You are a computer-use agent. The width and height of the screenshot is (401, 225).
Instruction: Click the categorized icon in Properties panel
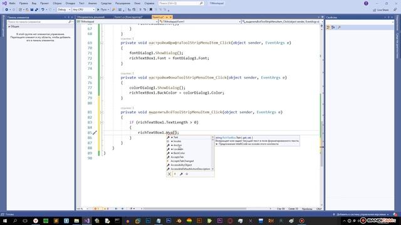328,27
